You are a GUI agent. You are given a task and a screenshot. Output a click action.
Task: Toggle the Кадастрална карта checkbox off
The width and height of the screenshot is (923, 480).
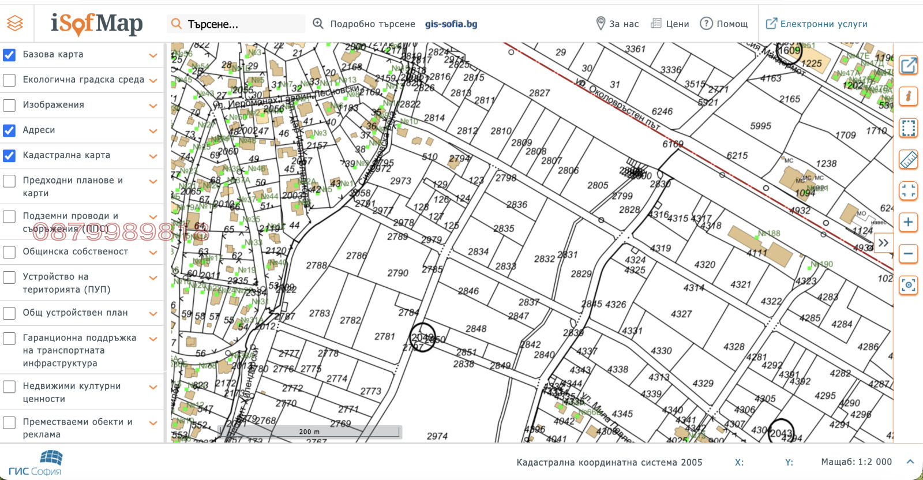(x=9, y=156)
